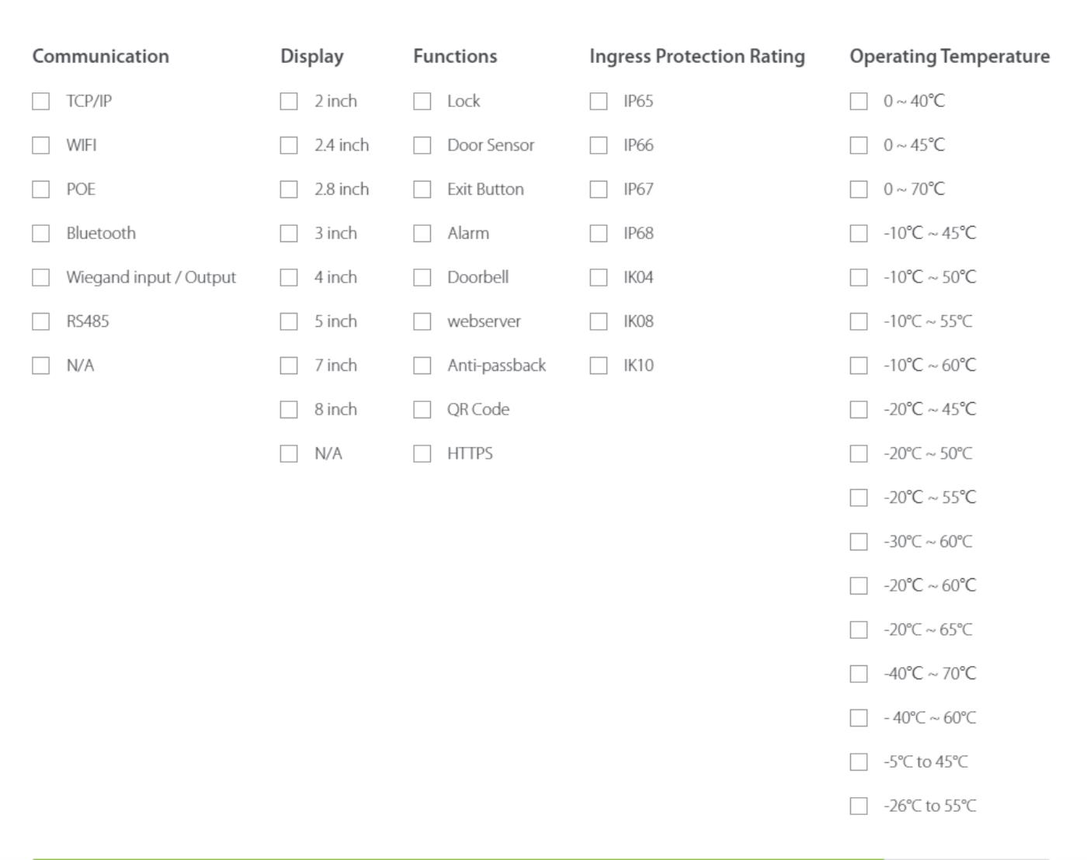This screenshot has height=860, width=1087.
Task: Check the -10℃ ~ 60℃ temperature option
Action: tap(859, 366)
